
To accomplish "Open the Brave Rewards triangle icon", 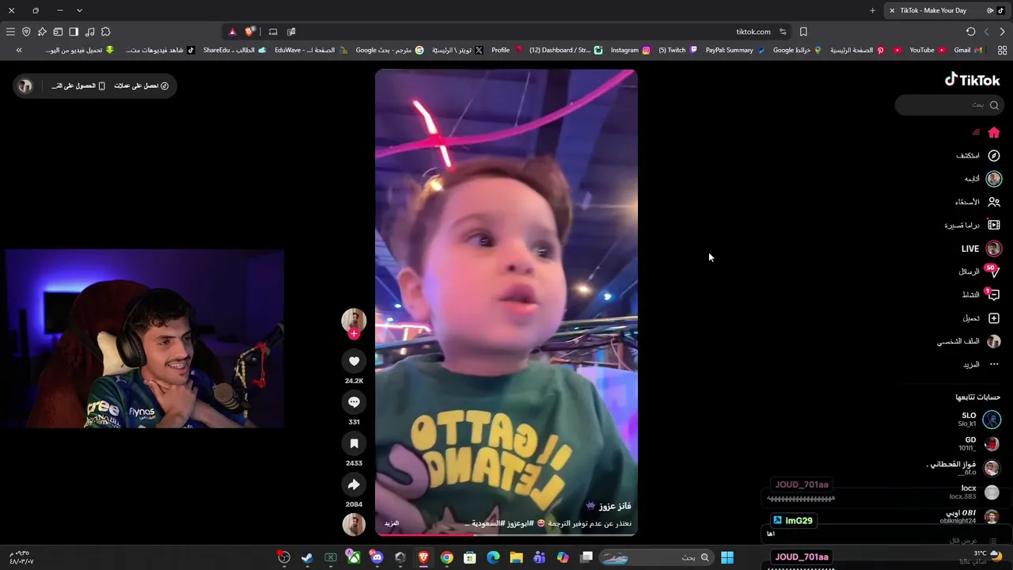I will (x=232, y=32).
